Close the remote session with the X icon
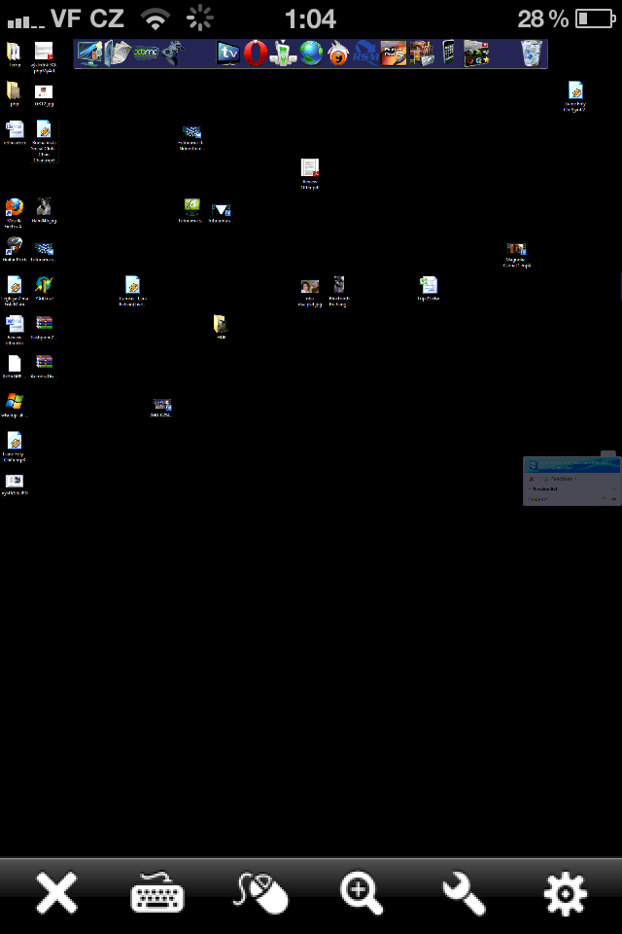 click(56, 893)
